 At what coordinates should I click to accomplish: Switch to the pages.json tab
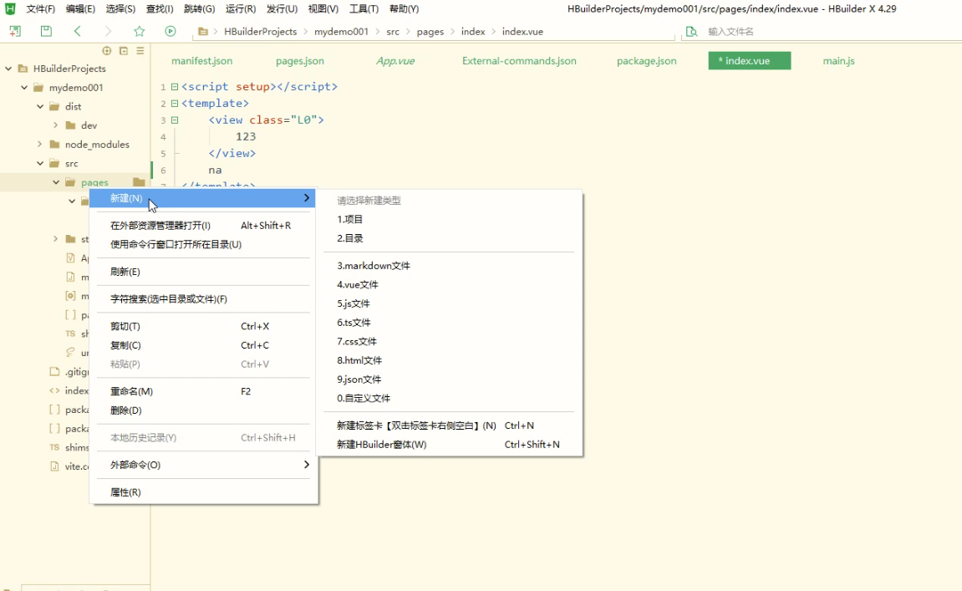click(300, 61)
